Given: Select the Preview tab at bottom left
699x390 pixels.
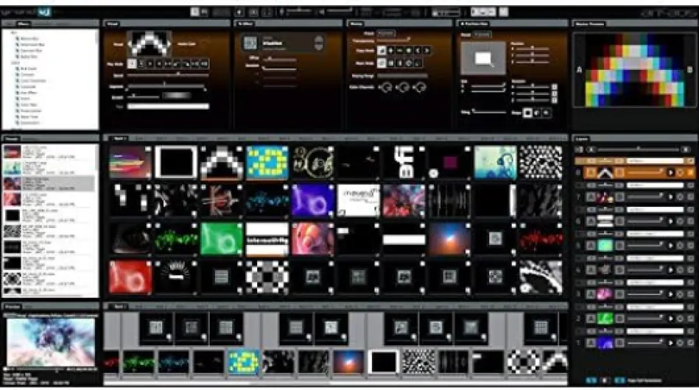Looking at the screenshot, I should (13, 307).
